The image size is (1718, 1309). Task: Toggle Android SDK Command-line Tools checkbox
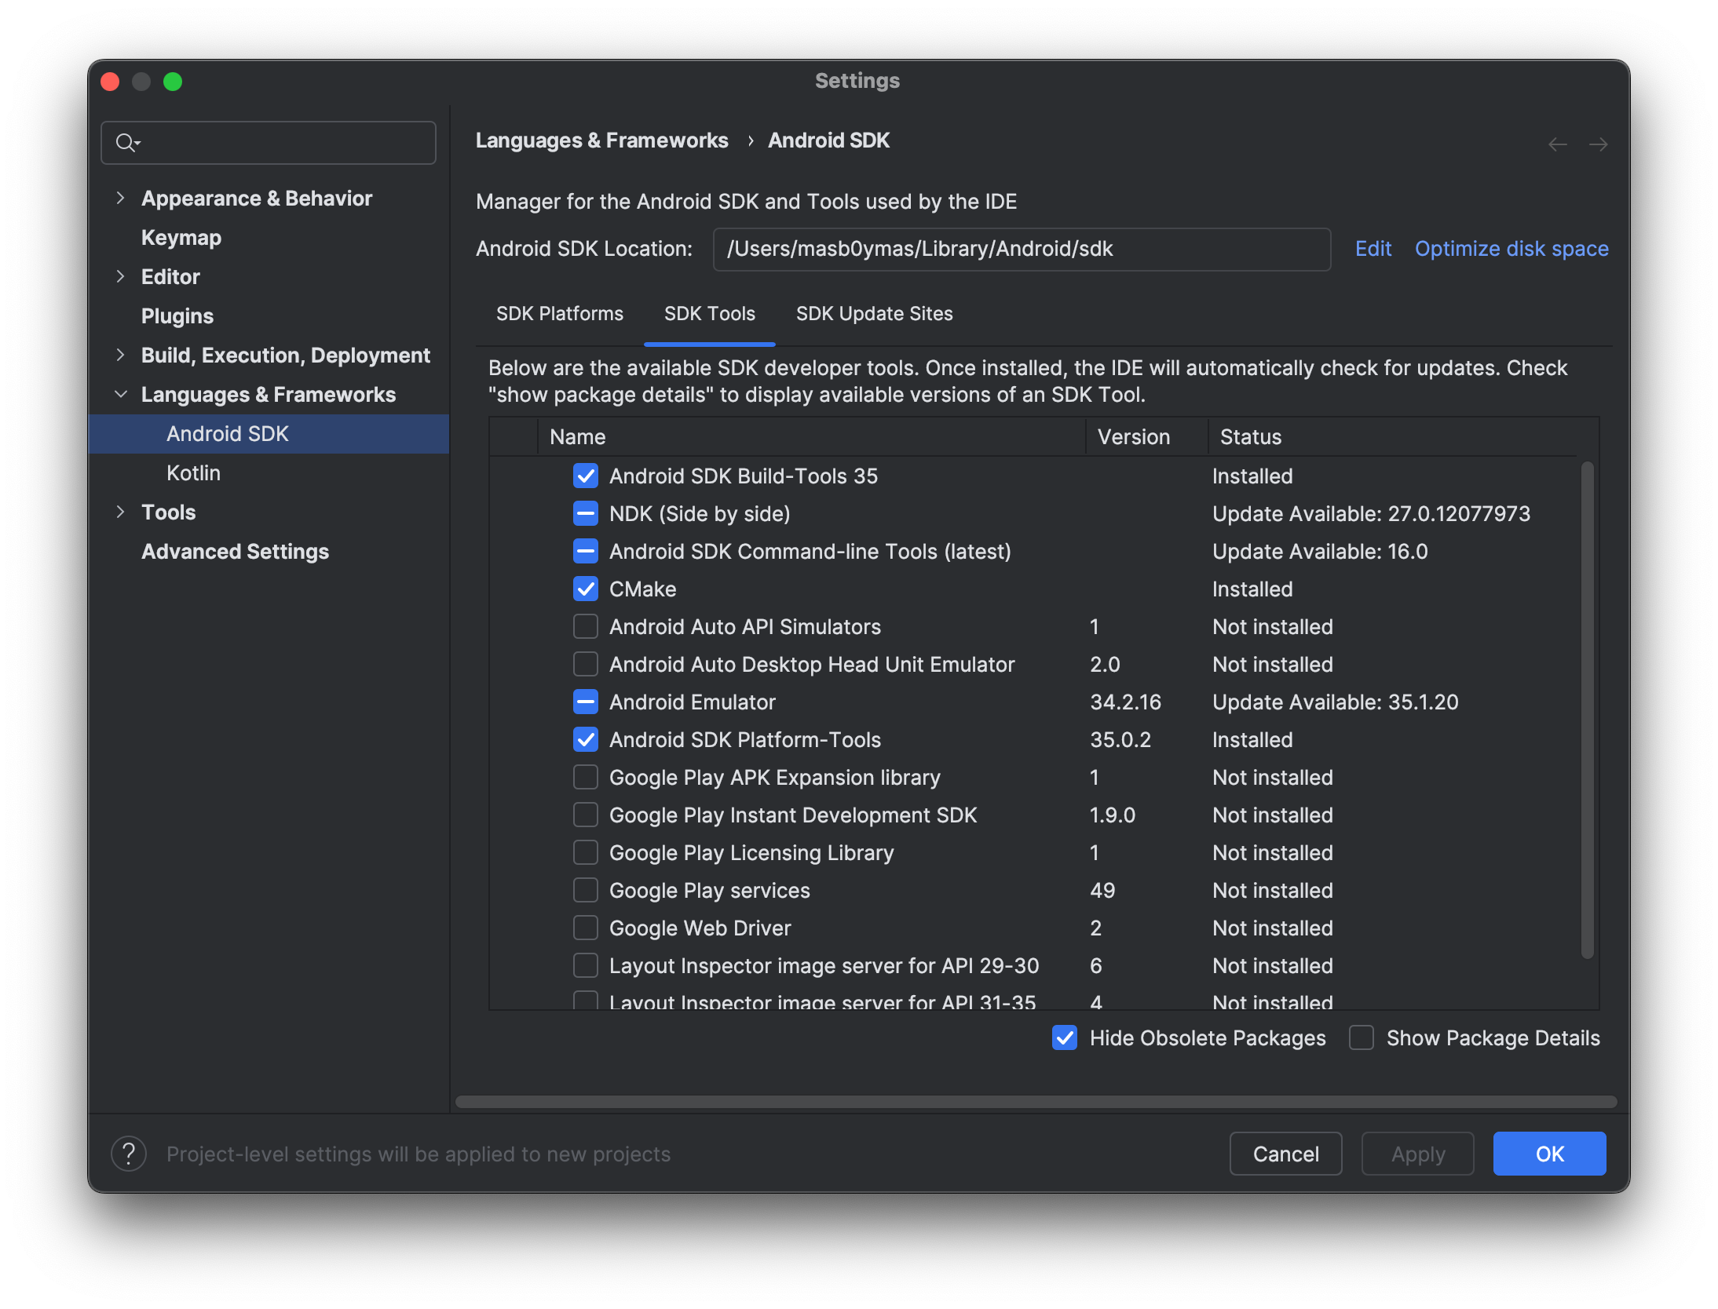click(x=586, y=552)
